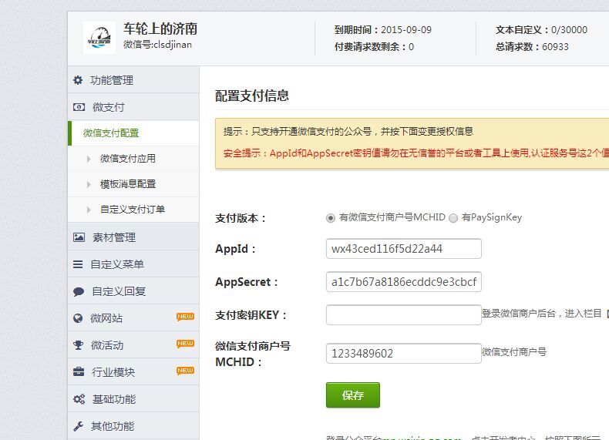Select the 有PaySignKey radio option

(x=453, y=218)
